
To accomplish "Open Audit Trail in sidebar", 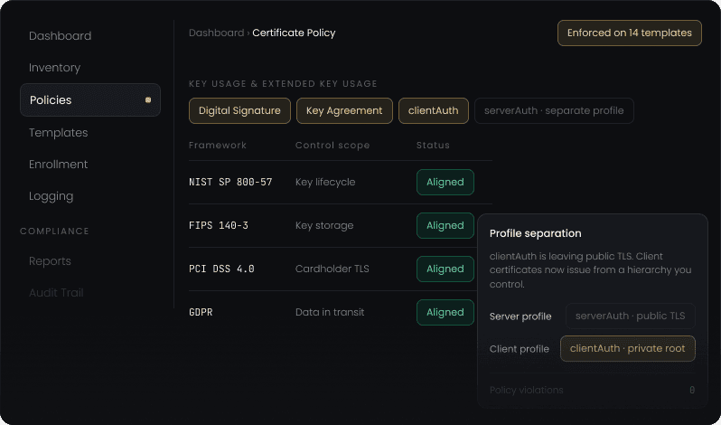I will click(56, 293).
